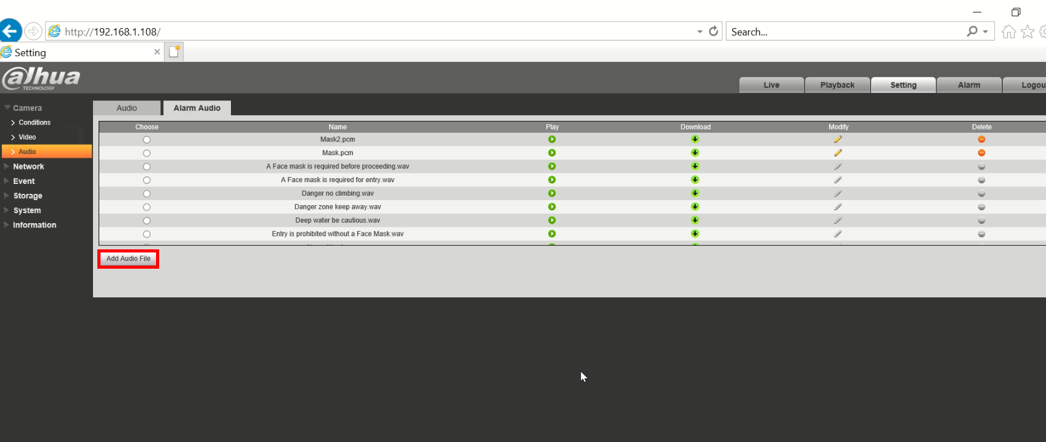The width and height of the screenshot is (1046, 442).
Task: Open browser home page icon
Action: click(x=1009, y=31)
